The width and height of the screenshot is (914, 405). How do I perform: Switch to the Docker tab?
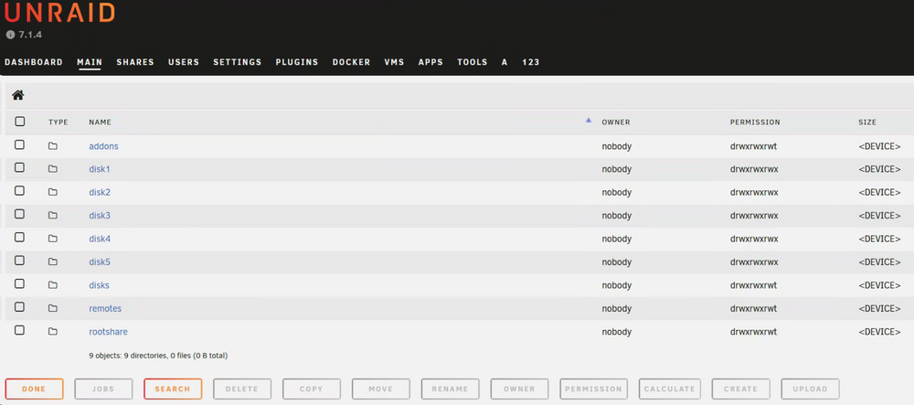(x=352, y=62)
